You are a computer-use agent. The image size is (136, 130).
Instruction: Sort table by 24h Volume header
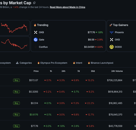117,71
